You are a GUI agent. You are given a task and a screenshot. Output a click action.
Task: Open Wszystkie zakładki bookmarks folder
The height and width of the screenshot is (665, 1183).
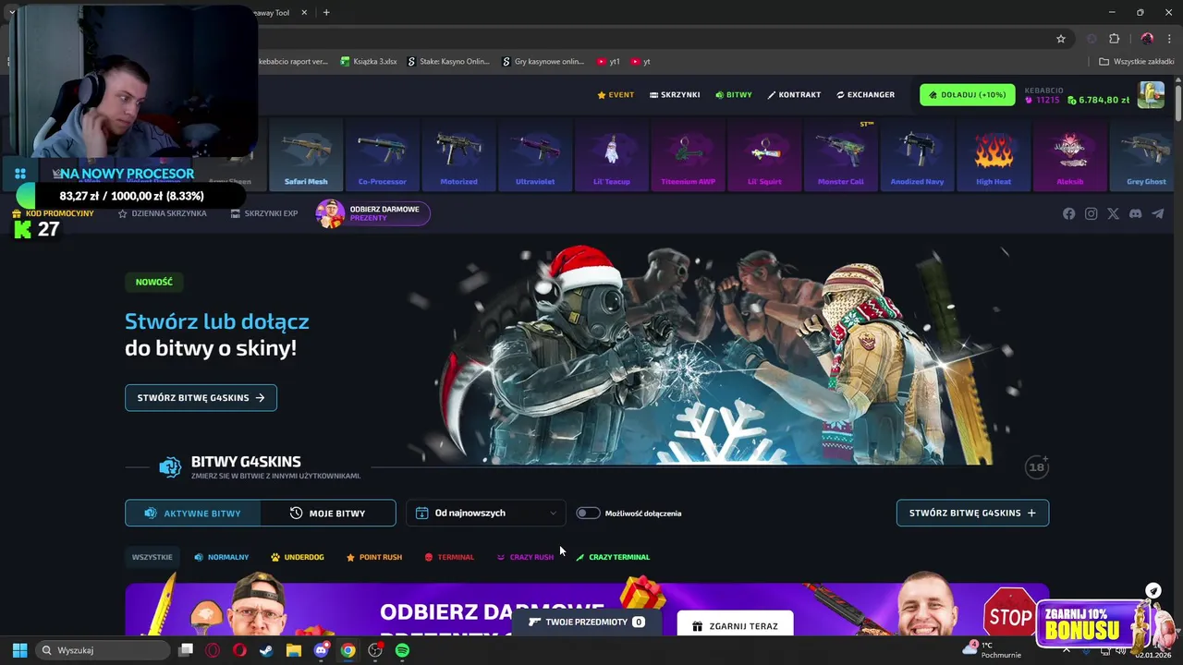click(1137, 62)
